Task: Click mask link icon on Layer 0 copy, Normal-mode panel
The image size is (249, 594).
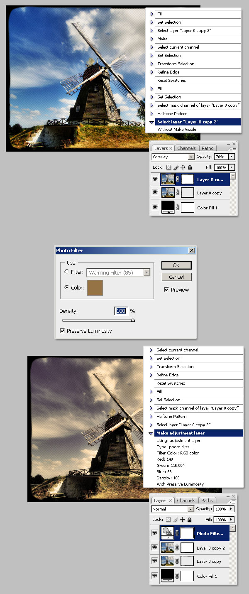Action: coord(178,561)
